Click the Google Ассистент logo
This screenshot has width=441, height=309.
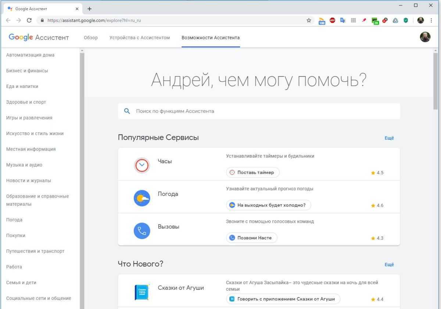39,37
